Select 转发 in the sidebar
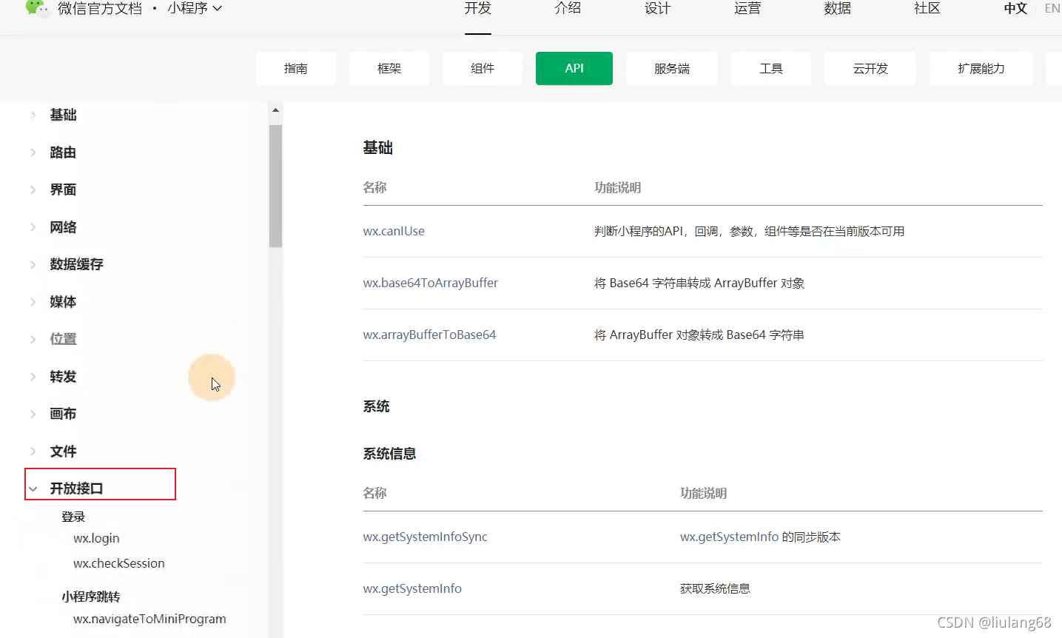This screenshot has width=1062, height=638. [x=63, y=377]
